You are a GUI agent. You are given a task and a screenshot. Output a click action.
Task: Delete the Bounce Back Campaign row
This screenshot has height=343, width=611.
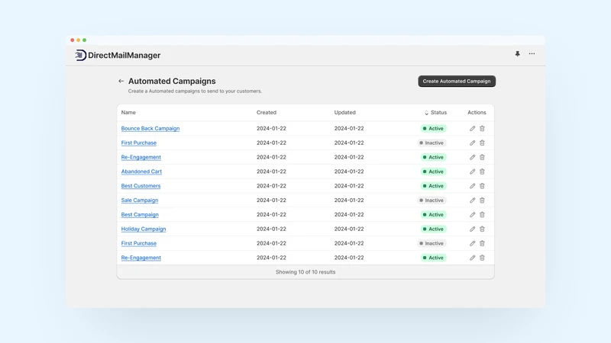482,128
